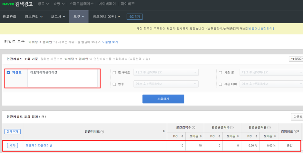The height and width of the screenshot is (153, 303).
Task: Expand the 정보관리 menu
Action: (x=34, y=17)
